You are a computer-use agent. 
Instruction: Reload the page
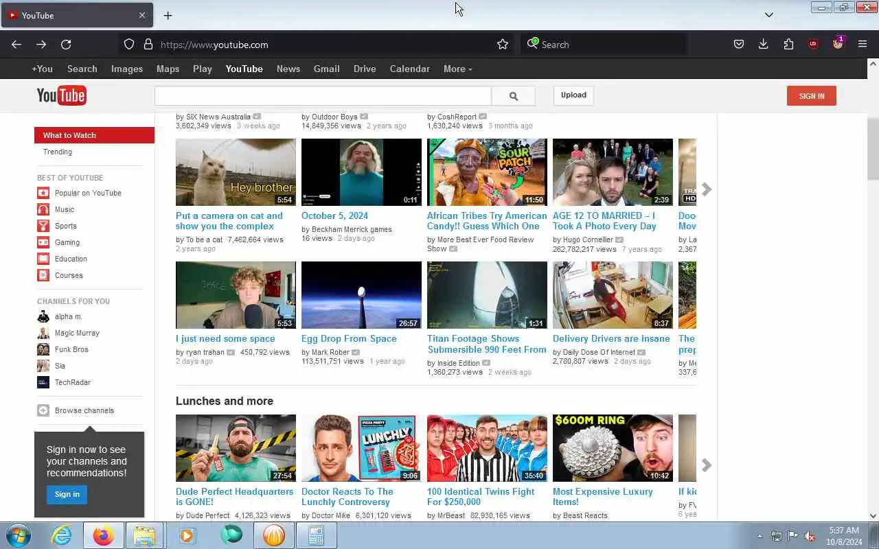click(x=66, y=45)
